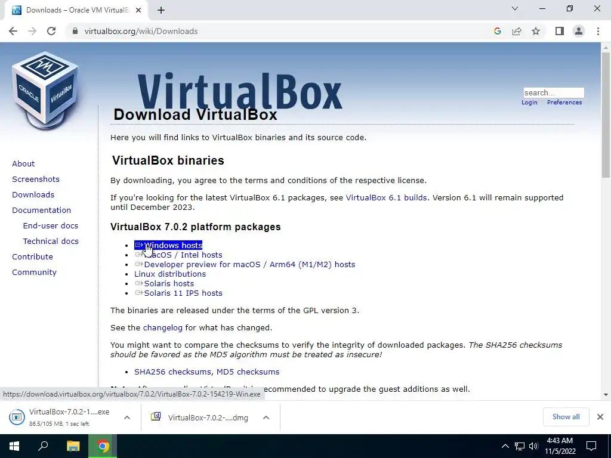Focus the site search field
611x458 pixels.
[x=554, y=92]
